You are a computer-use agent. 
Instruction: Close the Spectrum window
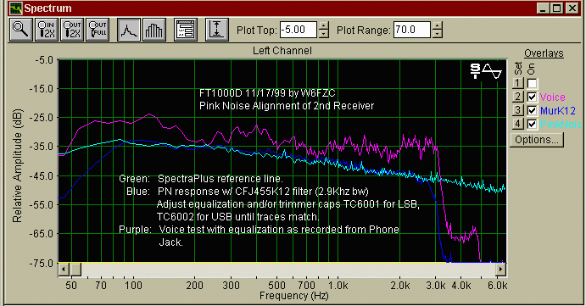click(572, 8)
